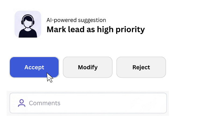This screenshot has height=134, width=215.
Task: Accept marking lead as high priority
Action: coord(34,67)
